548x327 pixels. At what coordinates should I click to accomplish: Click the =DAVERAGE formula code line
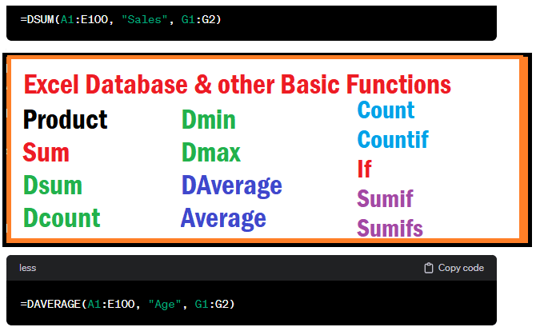pos(127,304)
